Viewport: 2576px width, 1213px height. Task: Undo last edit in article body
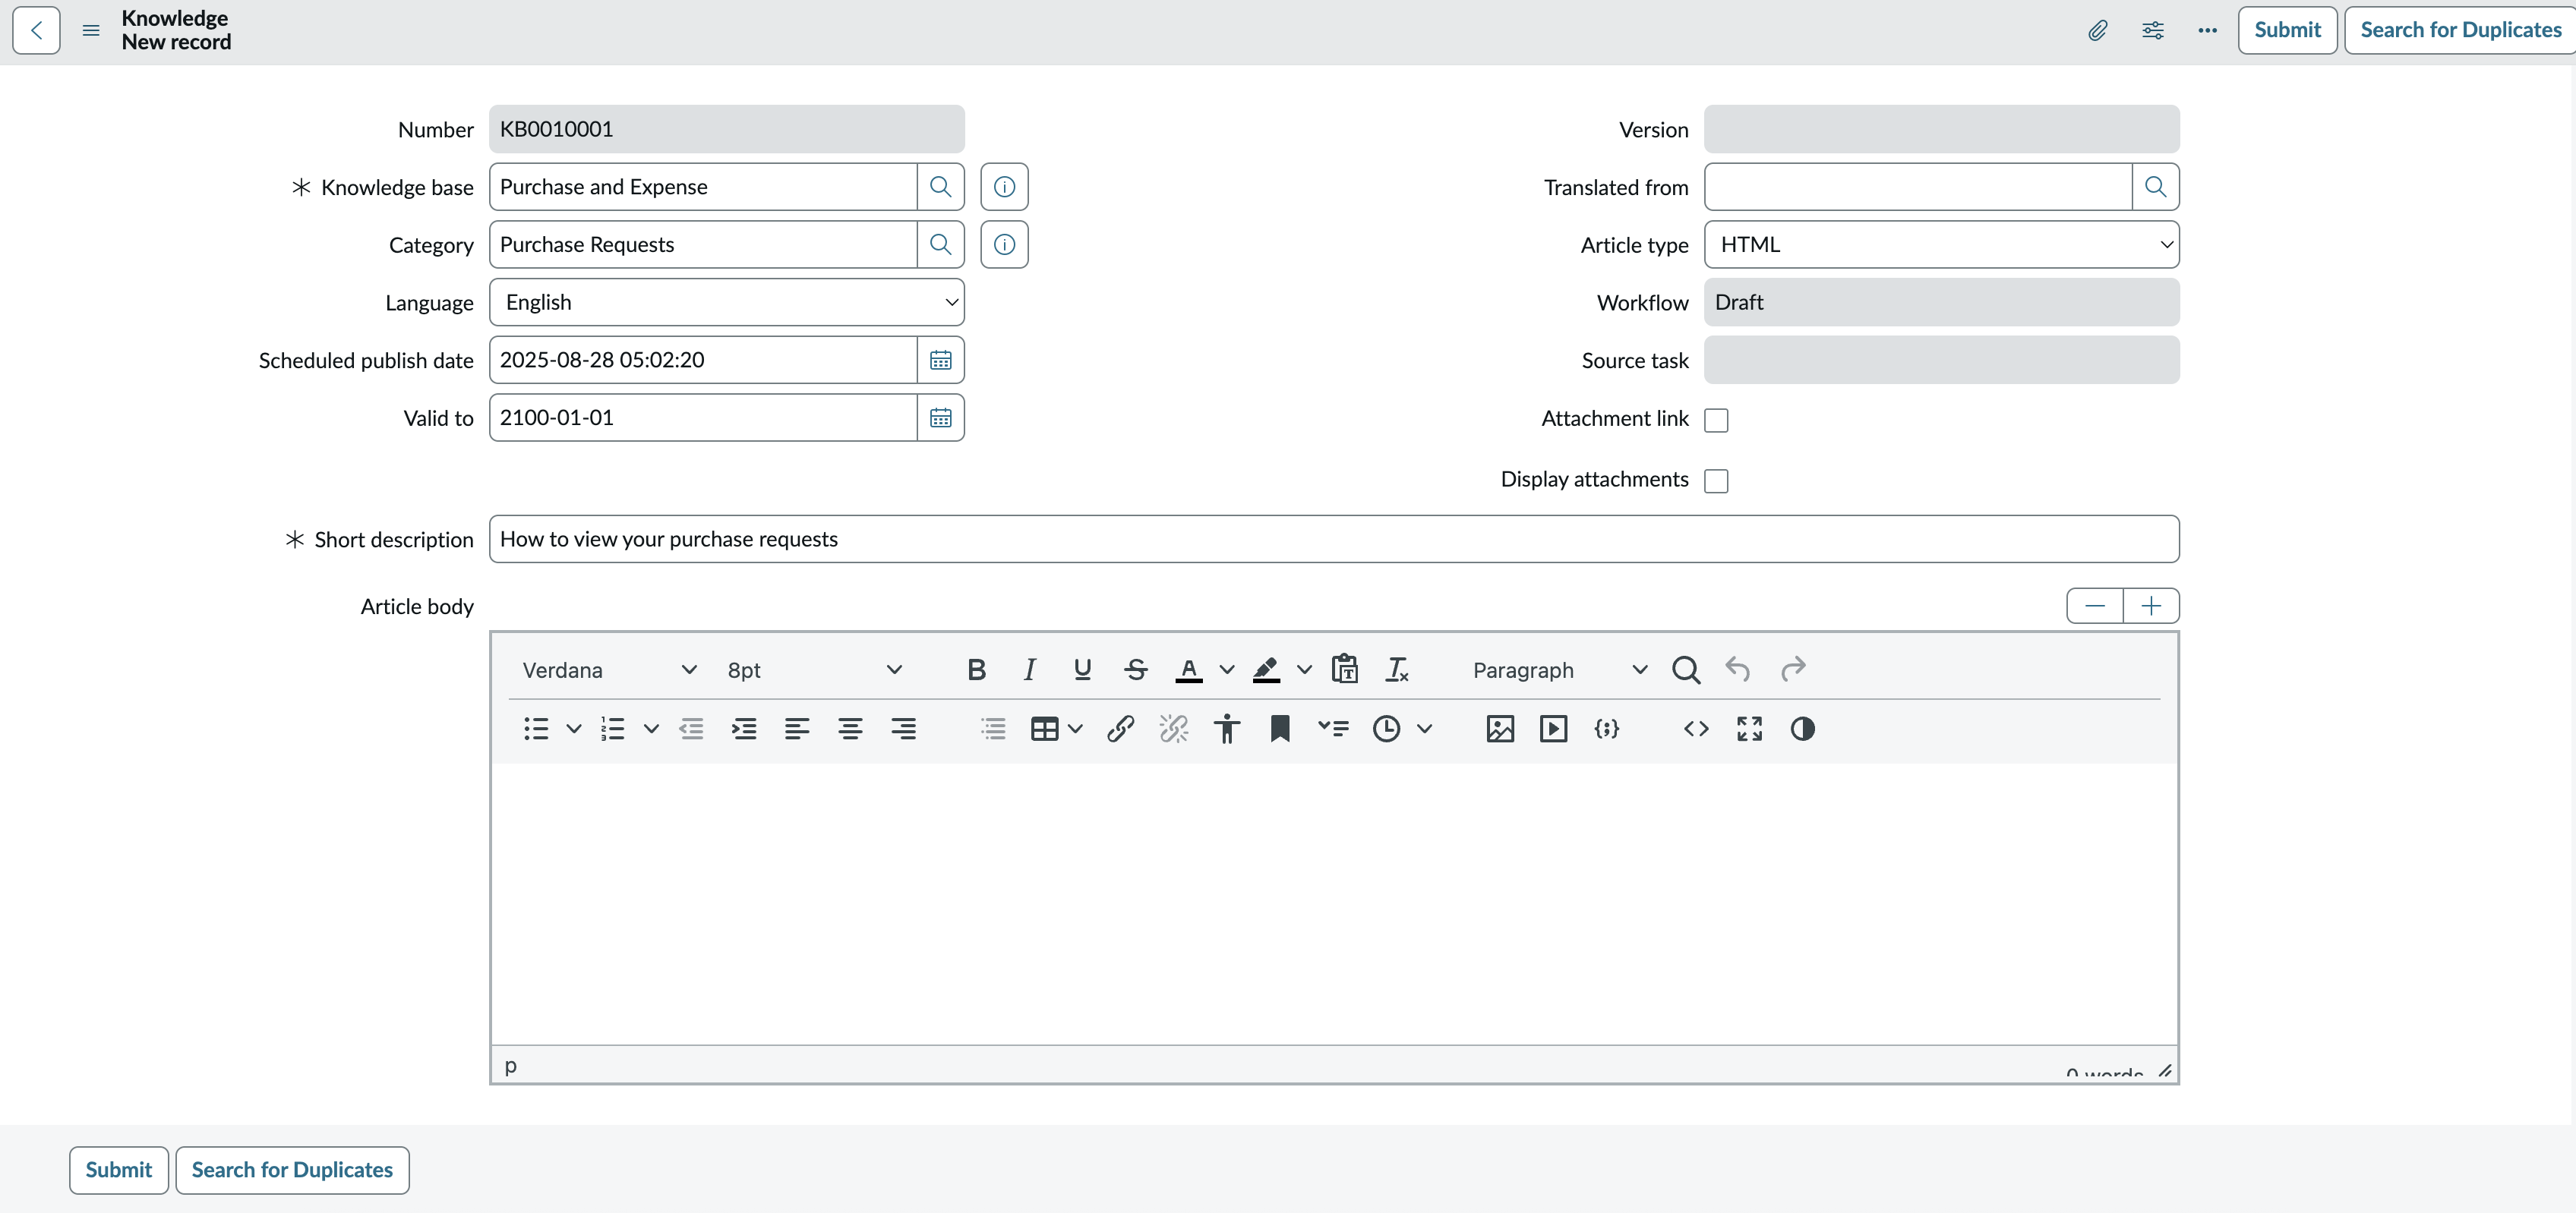(x=1738, y=670)
